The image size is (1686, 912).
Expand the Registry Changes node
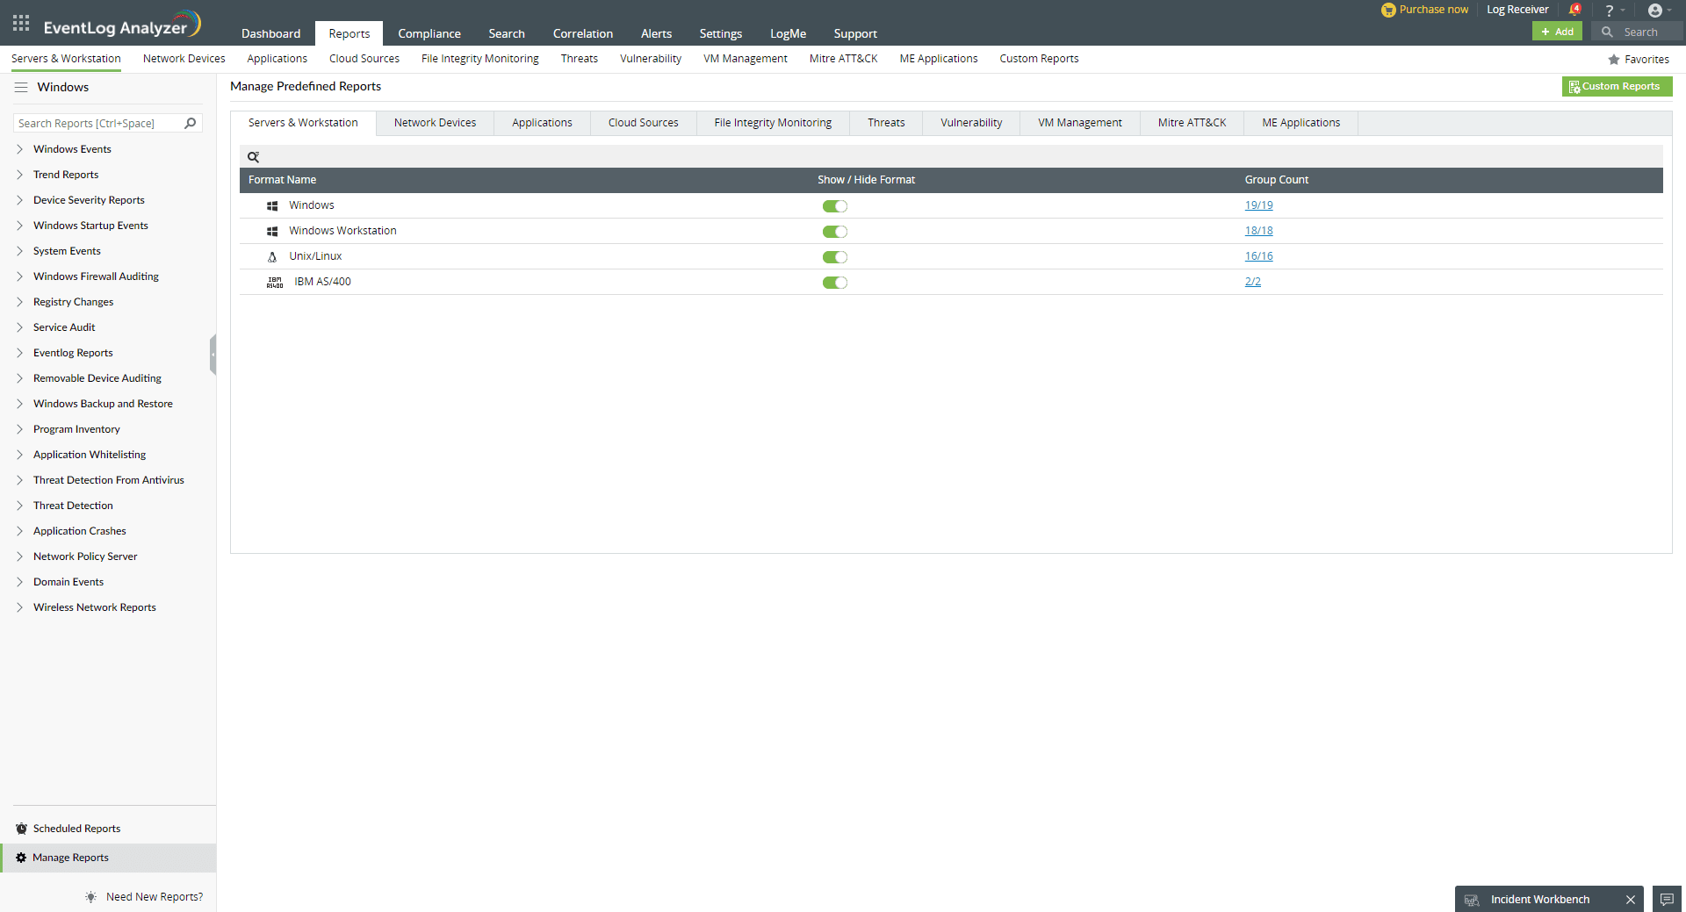pyautogui.click(x=19, y=302)
